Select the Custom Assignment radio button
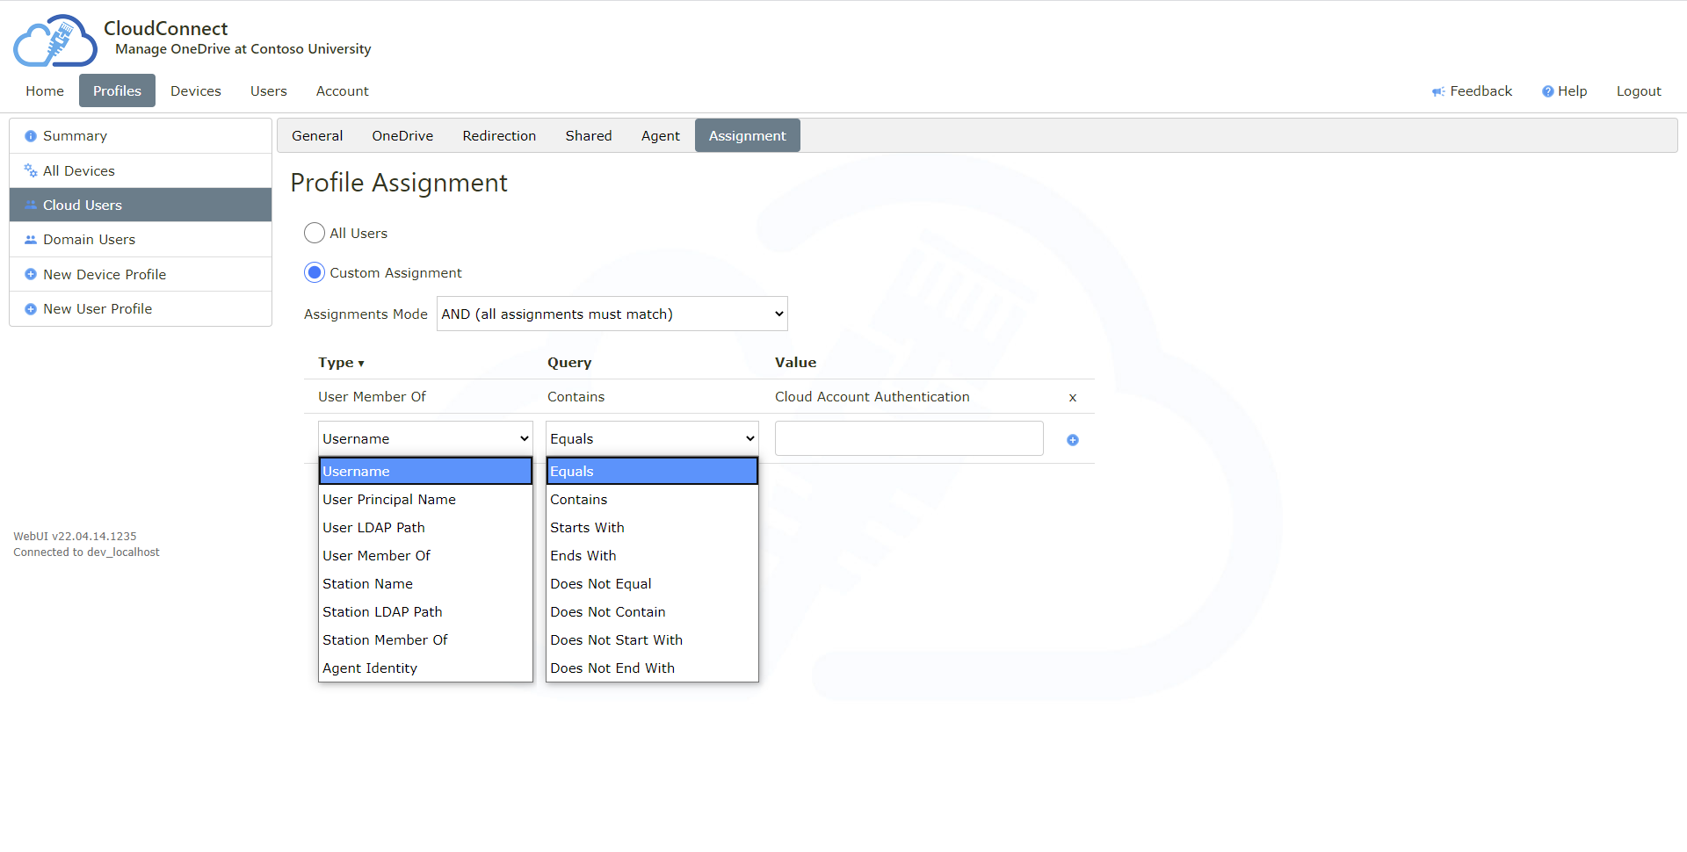1687x852 pixels. (315, 272)
